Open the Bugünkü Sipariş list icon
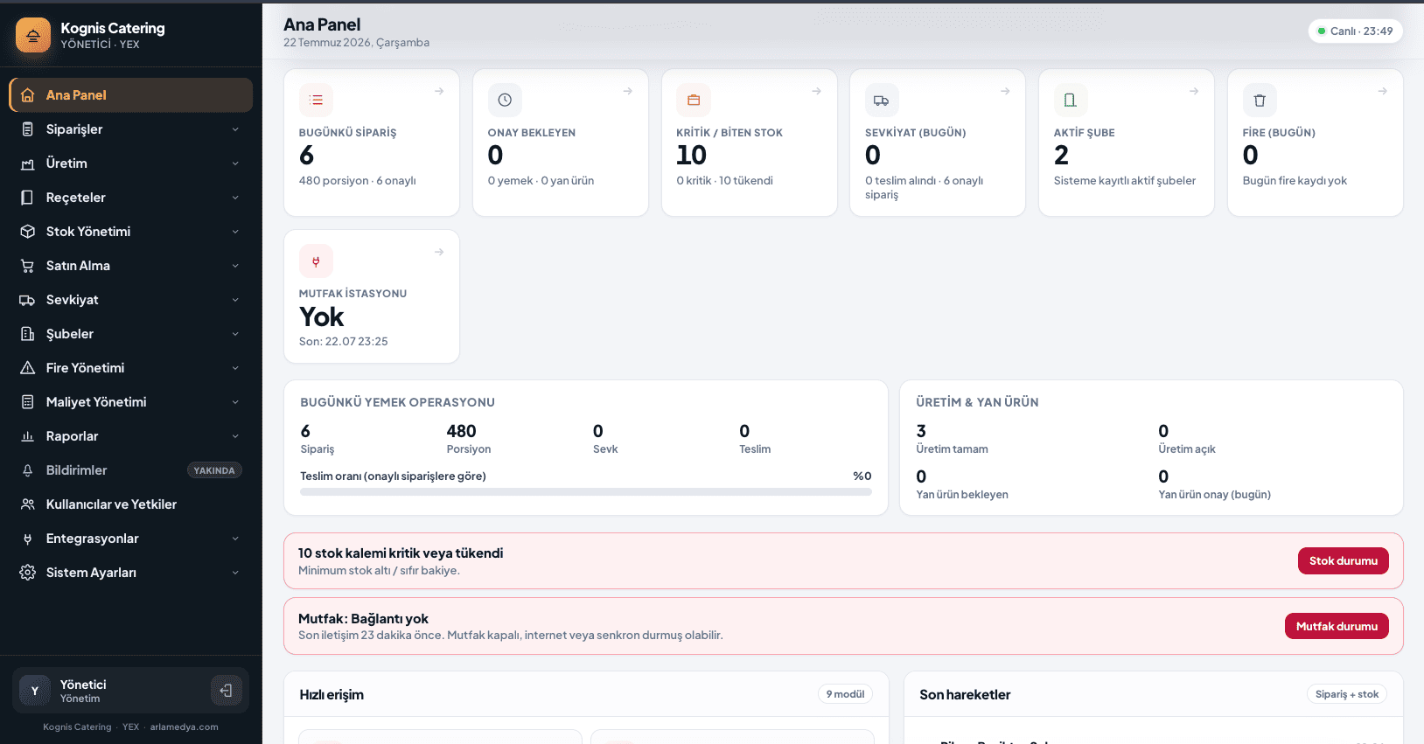 [316, 101]
